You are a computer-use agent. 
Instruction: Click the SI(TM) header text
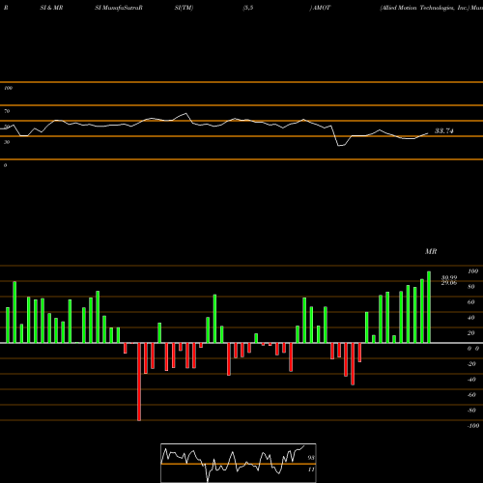(184, 8)
